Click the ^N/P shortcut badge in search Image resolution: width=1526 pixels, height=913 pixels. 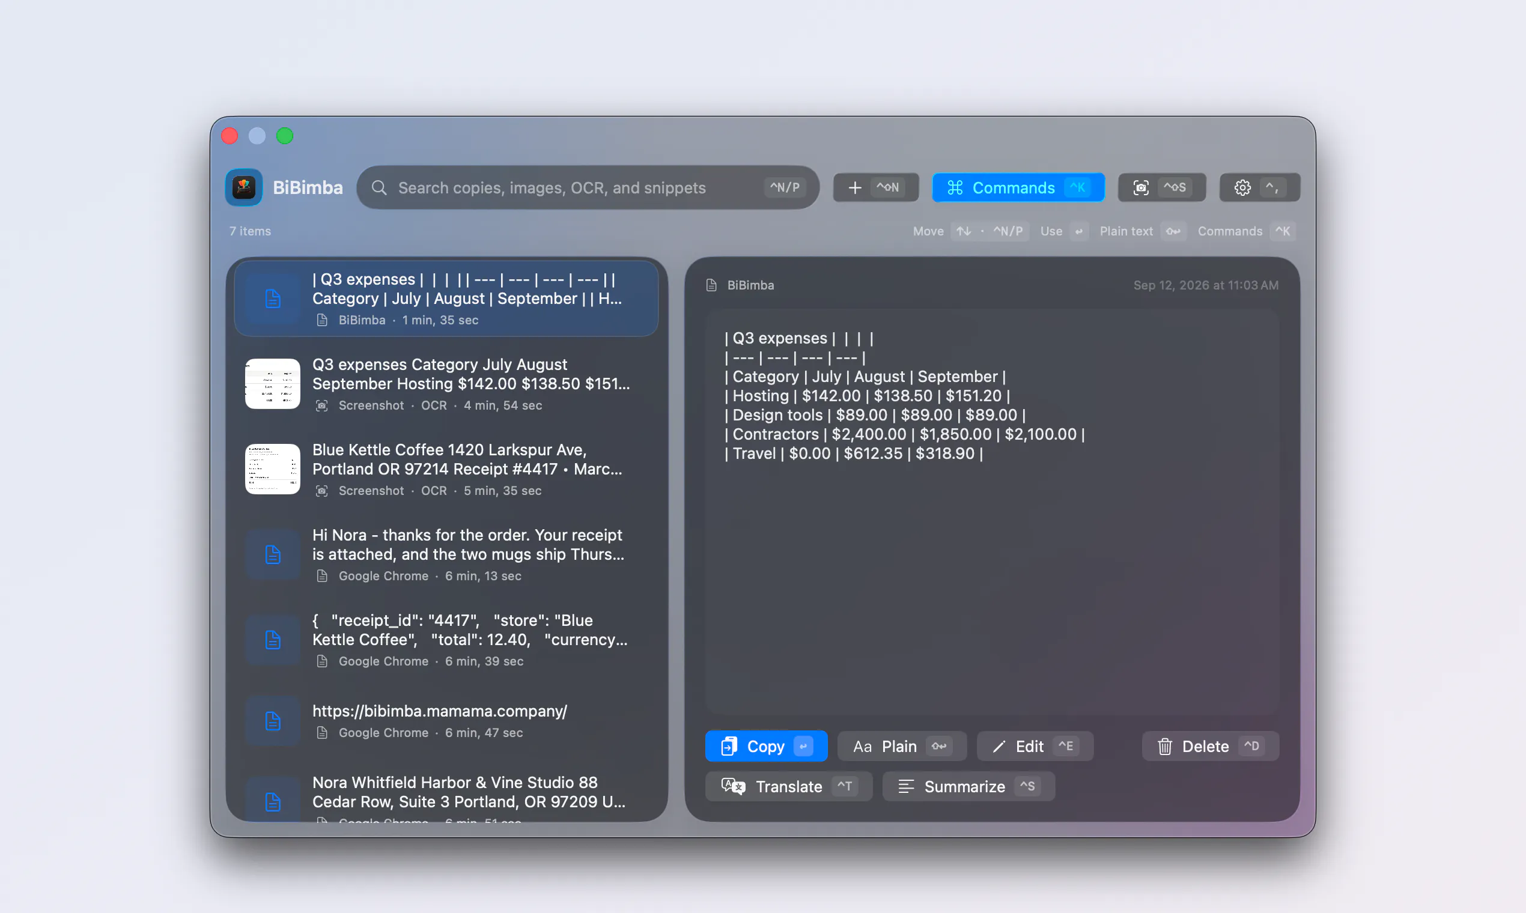[785, 187]
